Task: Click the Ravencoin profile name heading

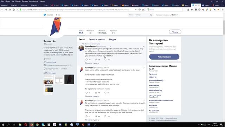Action: pos(49,41)
